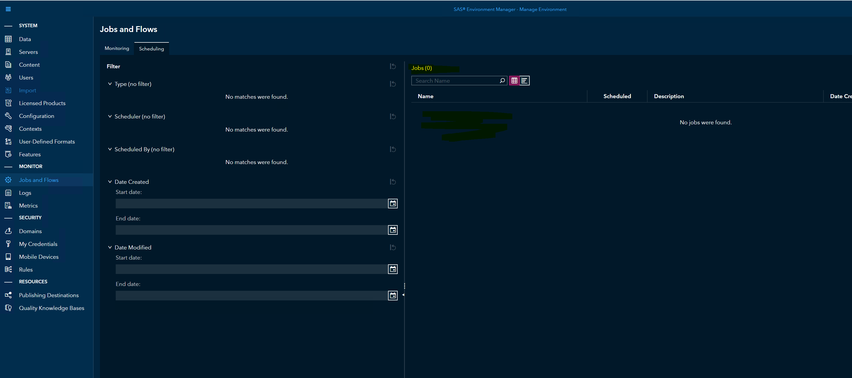Viewport: 852px width, 378px height.
Task: Sort jobs by the Name column header
Action: [x=426, y=96]
